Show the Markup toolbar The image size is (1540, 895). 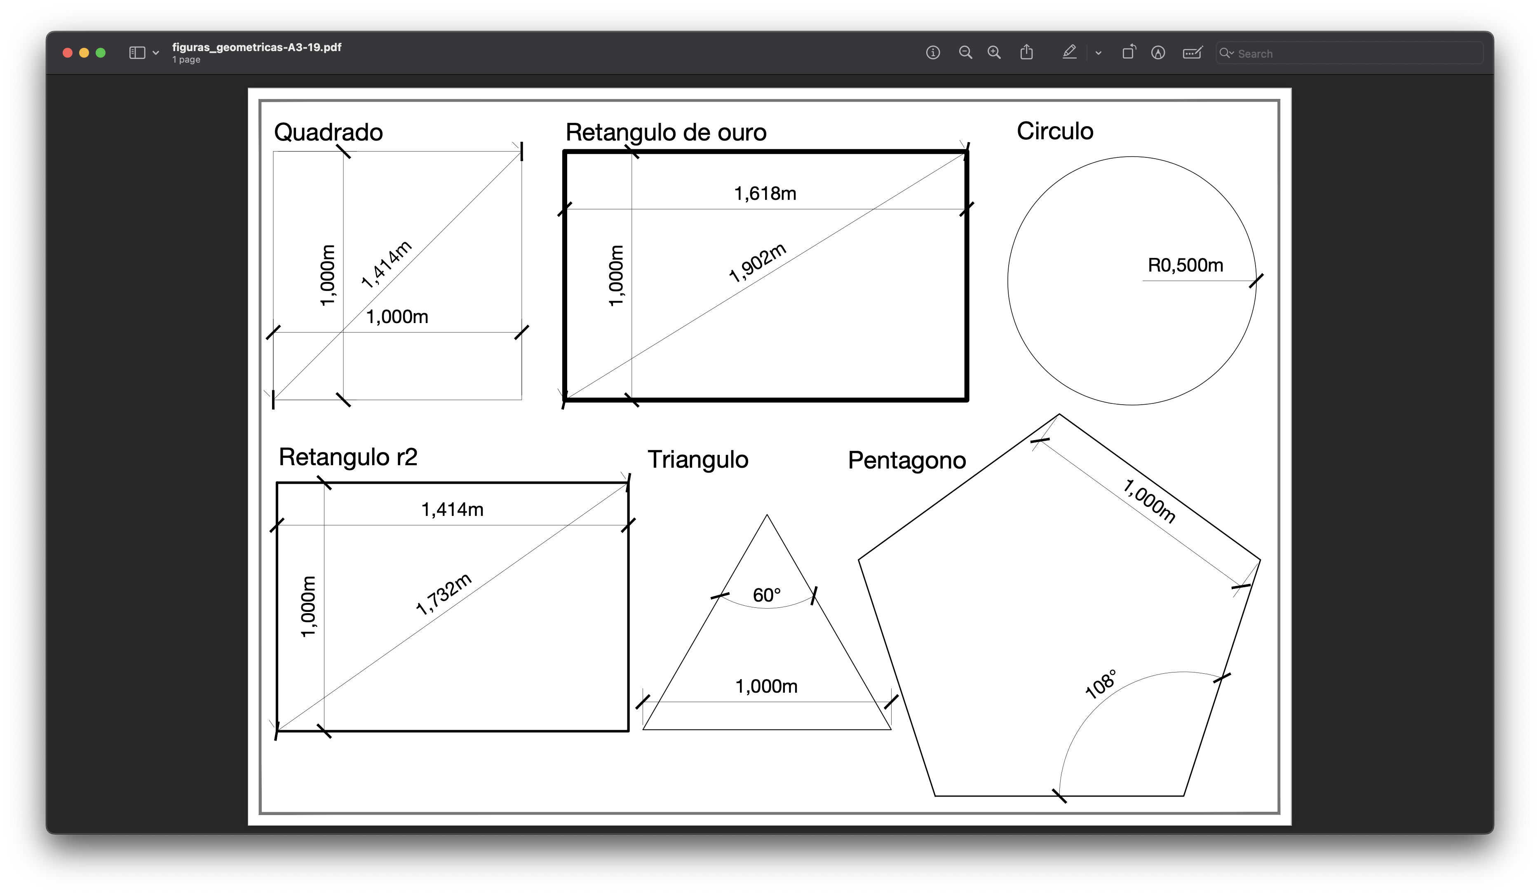(x=1157, y=53)
